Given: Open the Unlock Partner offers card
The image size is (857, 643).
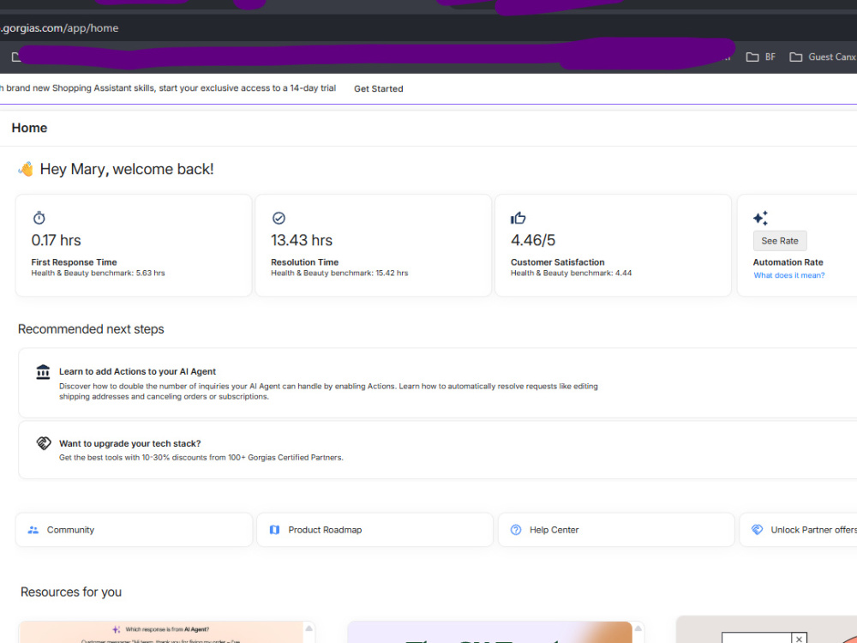Looking at the screenshot, I should tap(798, 530).
